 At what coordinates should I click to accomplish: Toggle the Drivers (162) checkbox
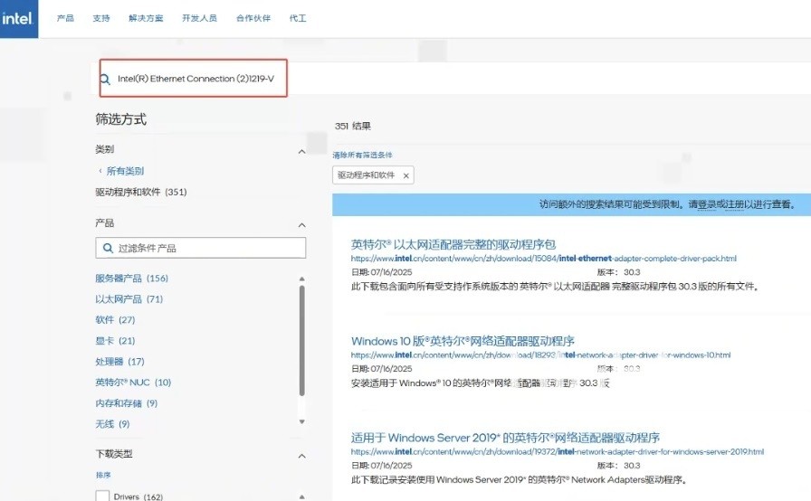(x=102, y=496)
